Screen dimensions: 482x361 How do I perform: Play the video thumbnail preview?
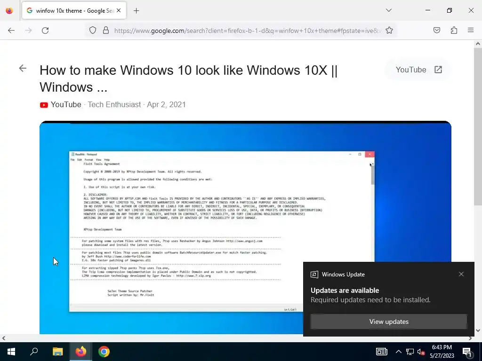245,228
